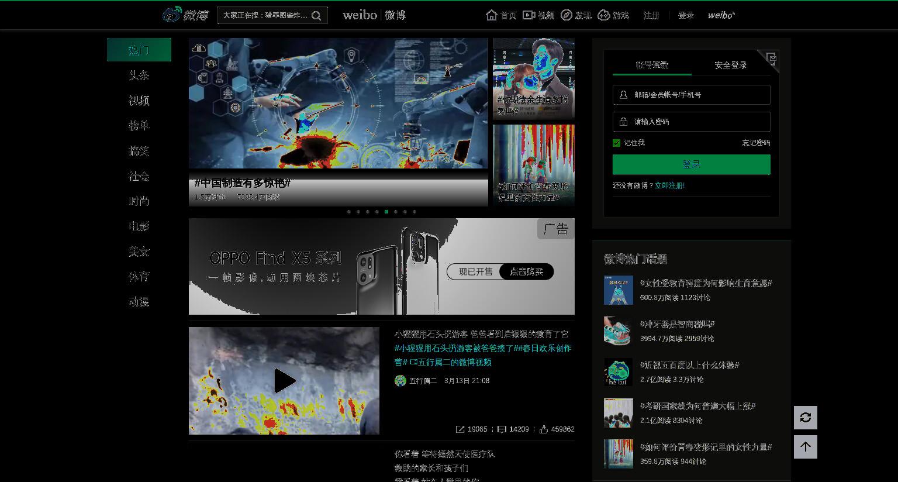Click the lock icon in password field
Screen dimensions: 898x482
click(623, 122)
